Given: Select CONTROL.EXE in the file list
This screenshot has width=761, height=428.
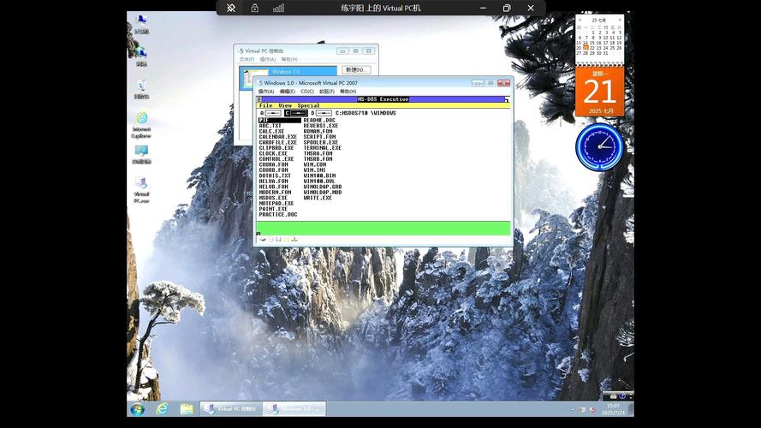Looking at the screenshot, I should [x=276, y=159].
